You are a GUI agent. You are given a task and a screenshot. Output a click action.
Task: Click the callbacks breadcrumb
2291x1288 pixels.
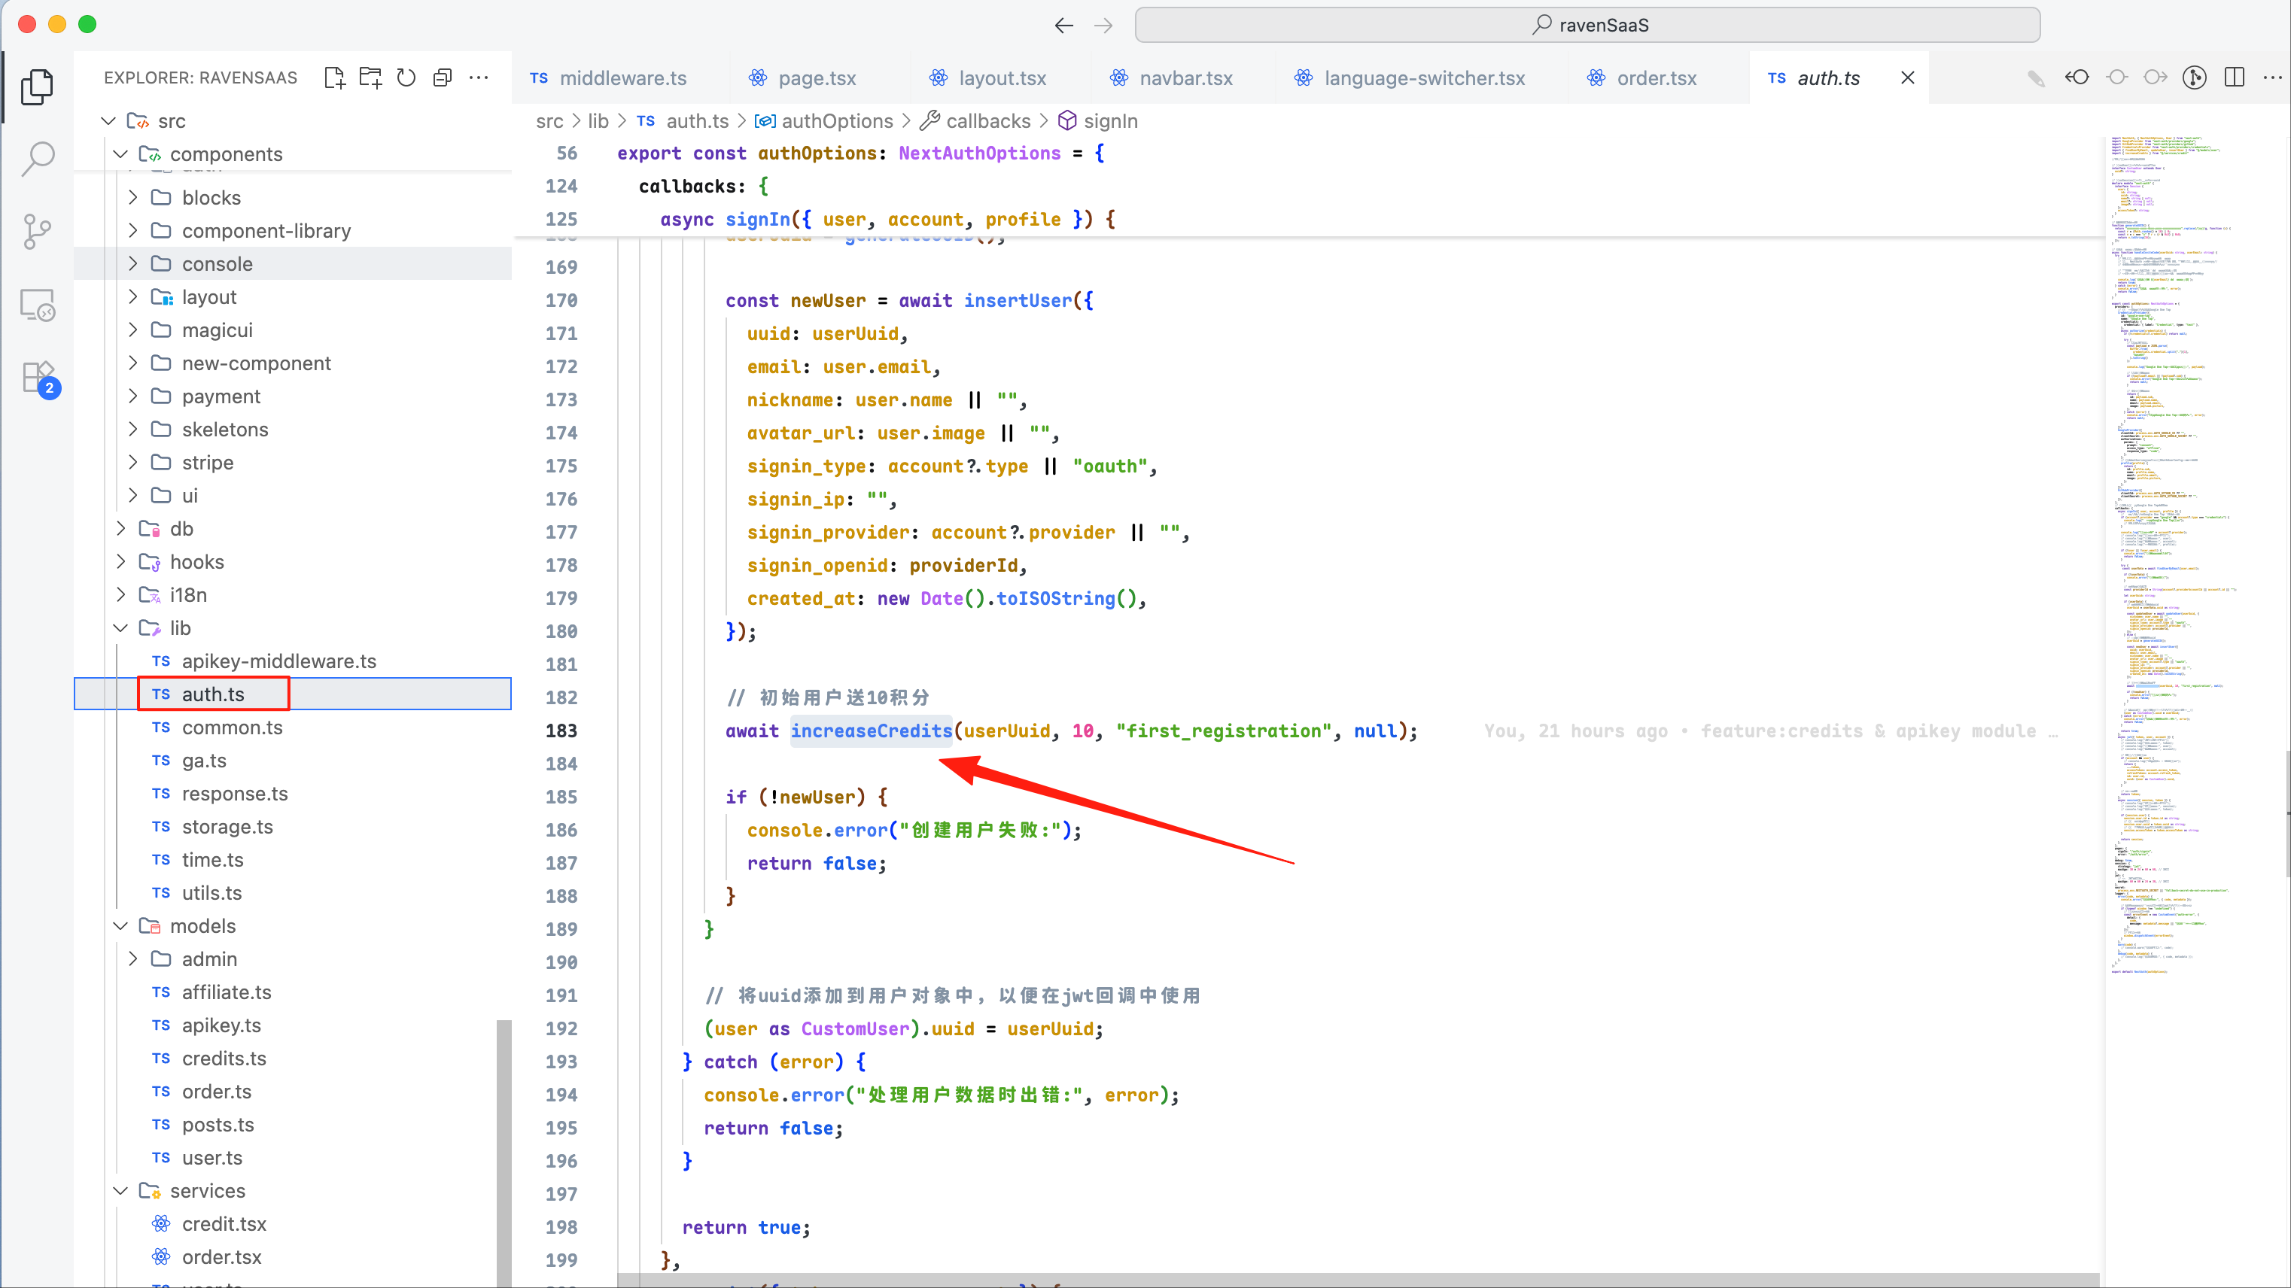click(975, 121)
